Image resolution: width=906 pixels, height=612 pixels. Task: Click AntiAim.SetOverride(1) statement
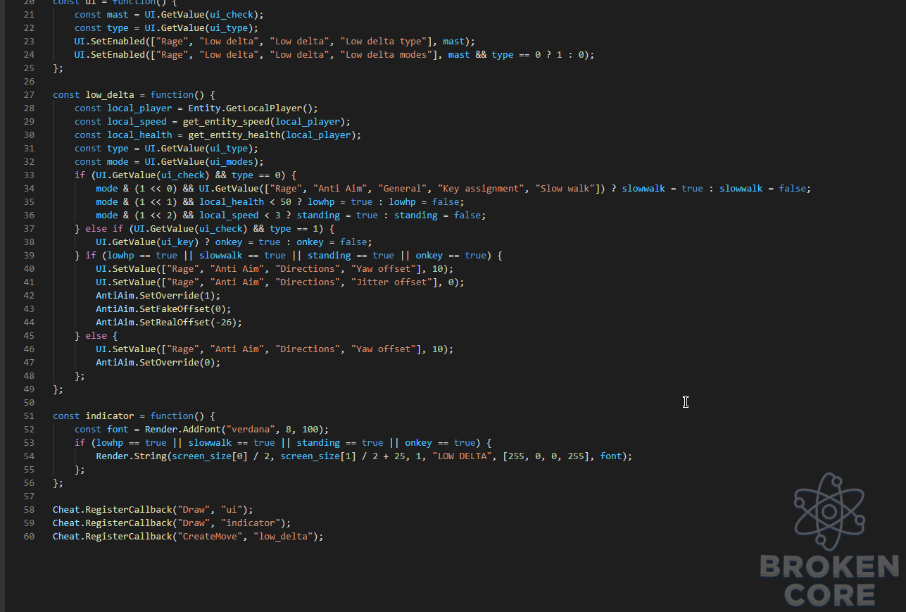pos(158,296)
